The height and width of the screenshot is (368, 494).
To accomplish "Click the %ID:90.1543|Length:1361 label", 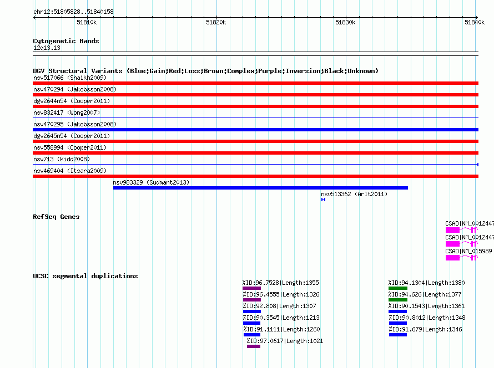I will tap(427, 306).
